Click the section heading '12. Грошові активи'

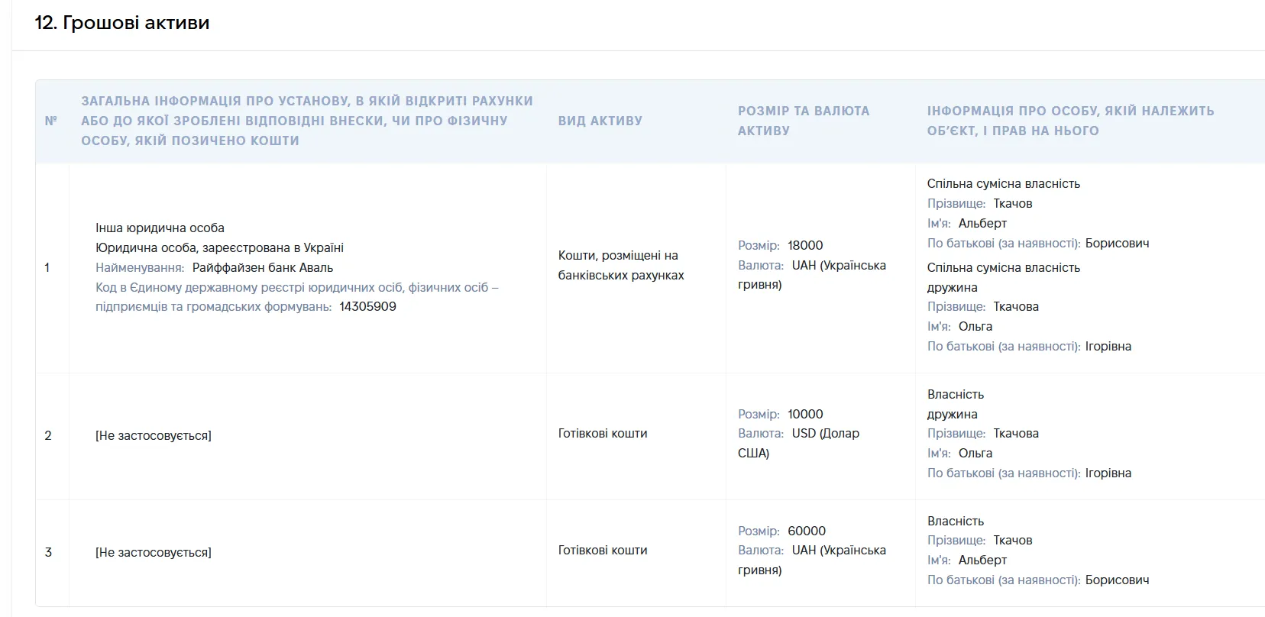pos(122,23)
